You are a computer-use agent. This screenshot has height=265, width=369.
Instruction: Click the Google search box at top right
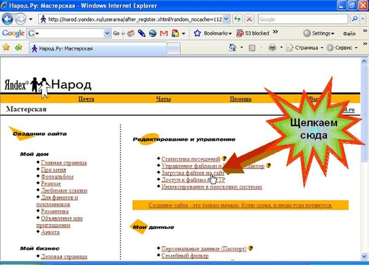tap(303, 19)
